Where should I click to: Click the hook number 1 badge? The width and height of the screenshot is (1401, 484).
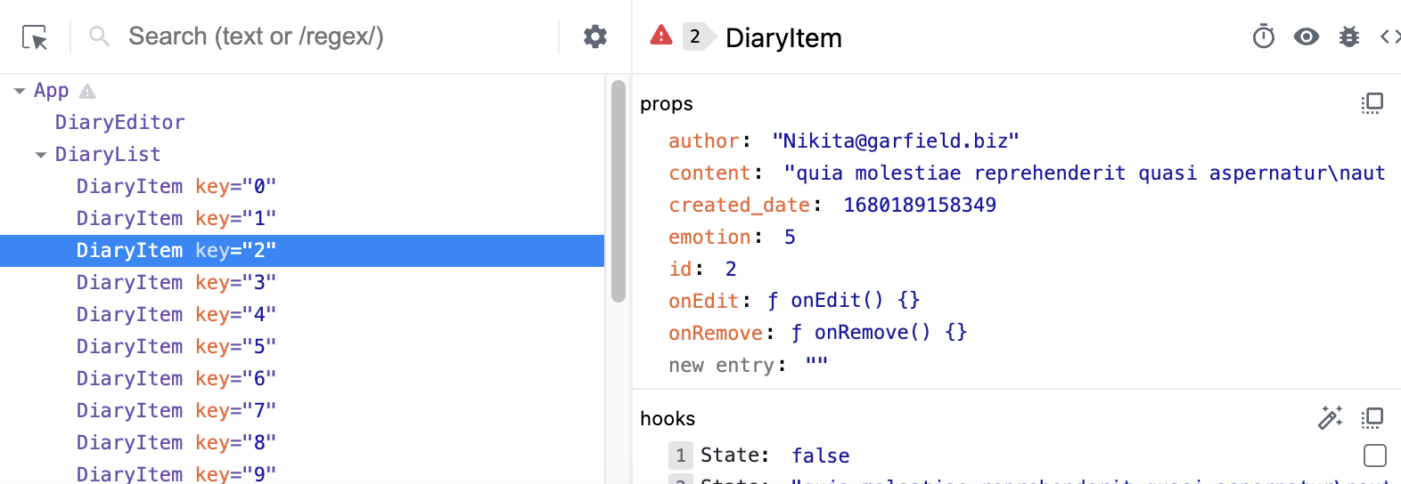point(681,456)
